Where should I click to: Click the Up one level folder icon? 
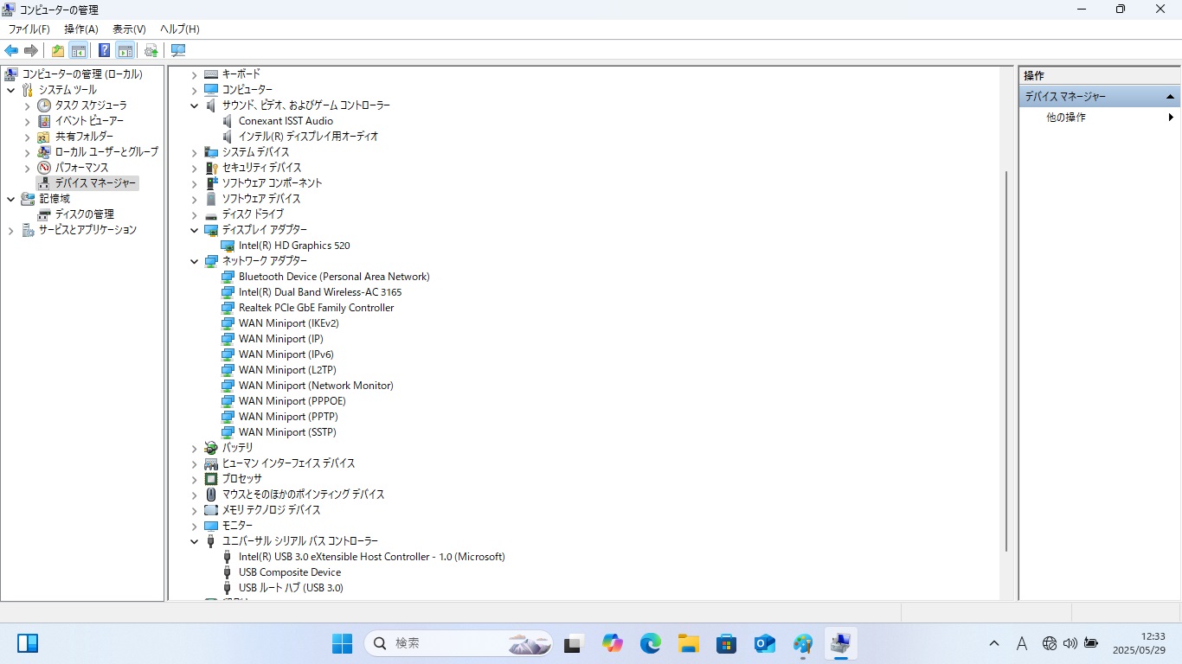point(58,50)
